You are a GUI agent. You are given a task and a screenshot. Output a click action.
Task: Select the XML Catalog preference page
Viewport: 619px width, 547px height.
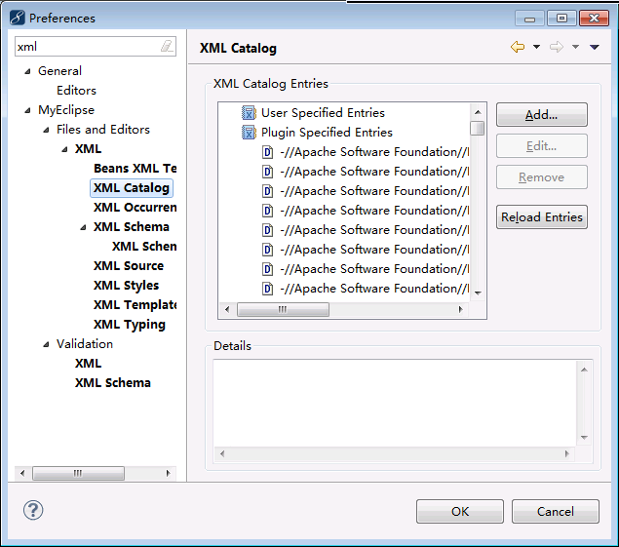coord(132,188)
